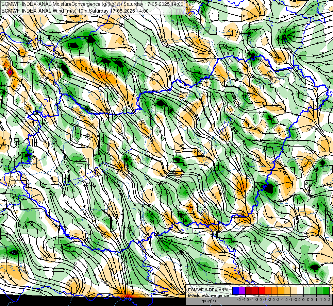Image resolution: width=333 pixels, height=306 pixels.
Task: Select the light orange swatch between -1.5 and -1
Action: [x=287, y=291]
